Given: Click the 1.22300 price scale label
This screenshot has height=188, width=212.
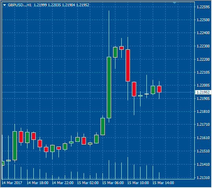Looking at the screenshot, I should (x=203, y=46).
